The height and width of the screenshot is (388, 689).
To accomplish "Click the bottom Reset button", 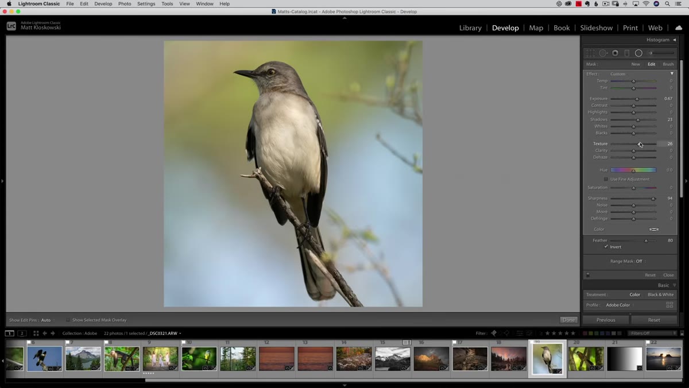I will coord(654,320).
